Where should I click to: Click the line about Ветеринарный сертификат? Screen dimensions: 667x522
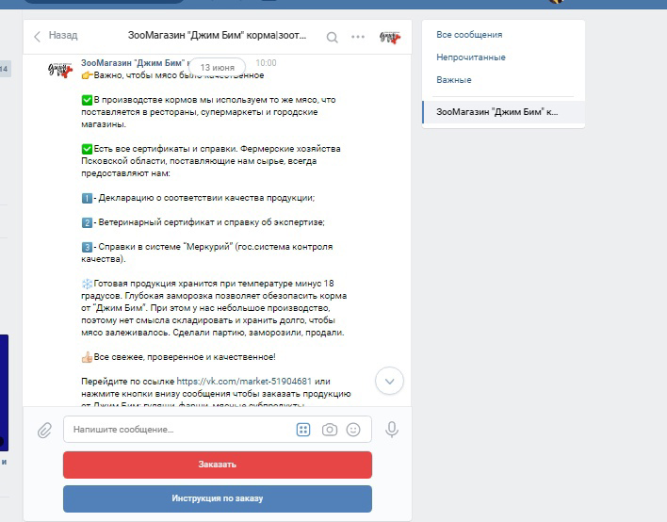203,222
